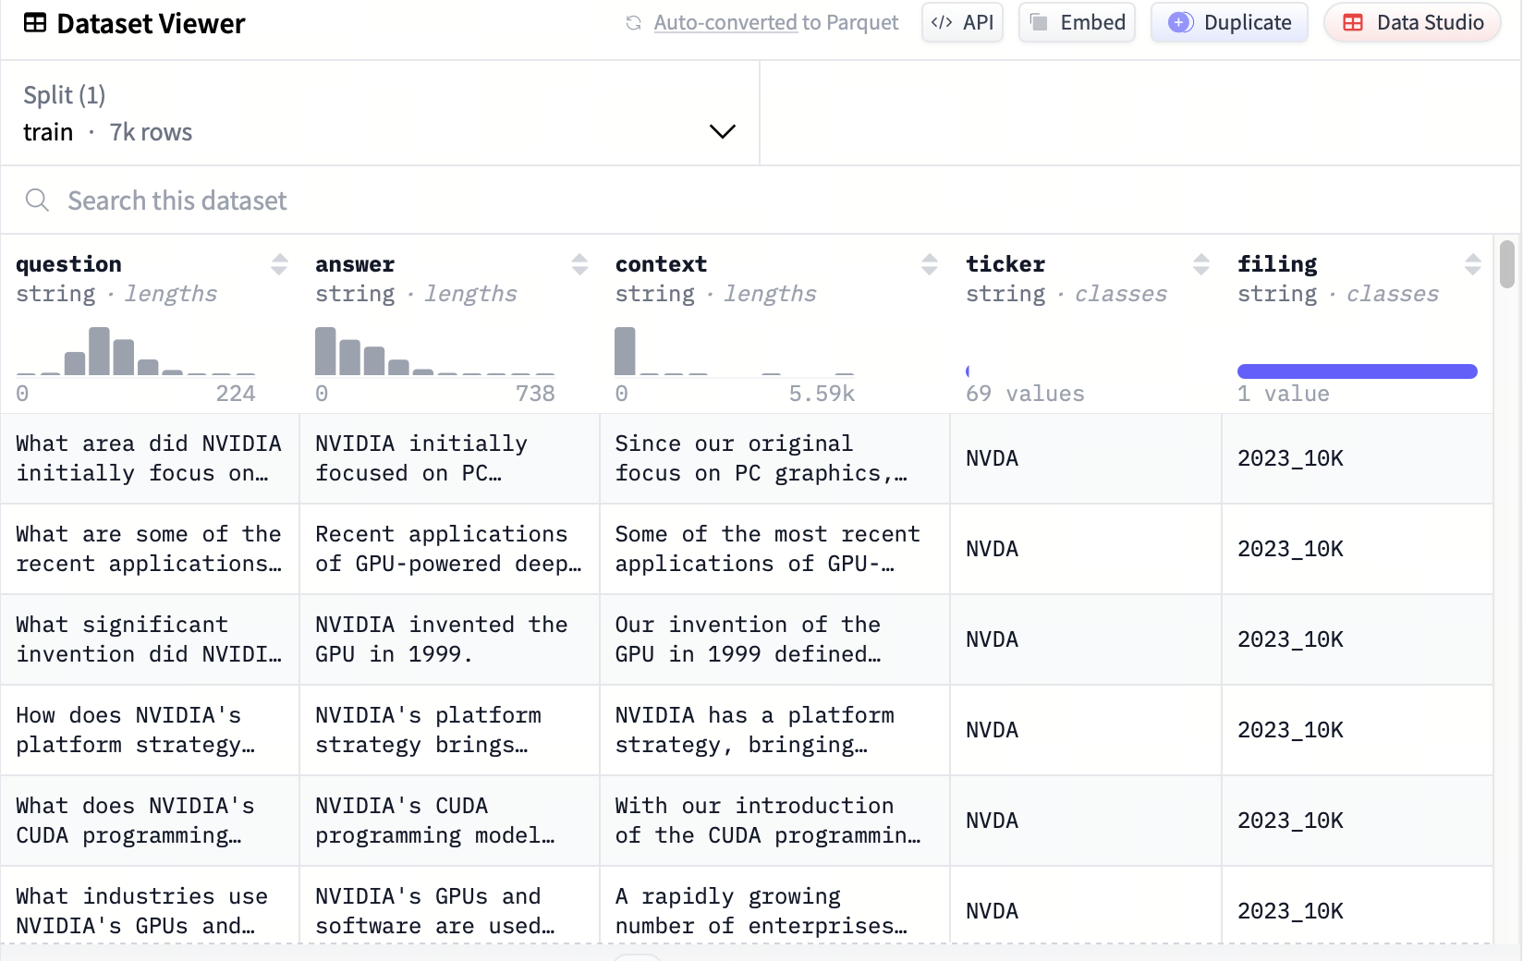Click the context lengths histogram

pos(735,351)
